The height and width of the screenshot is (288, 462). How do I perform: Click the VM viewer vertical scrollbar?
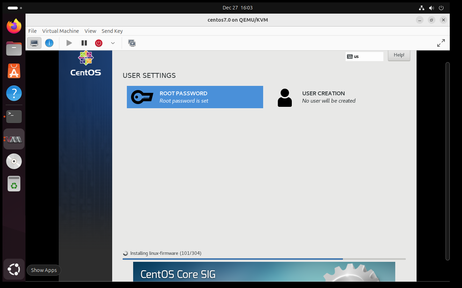(x=448, y=161)
